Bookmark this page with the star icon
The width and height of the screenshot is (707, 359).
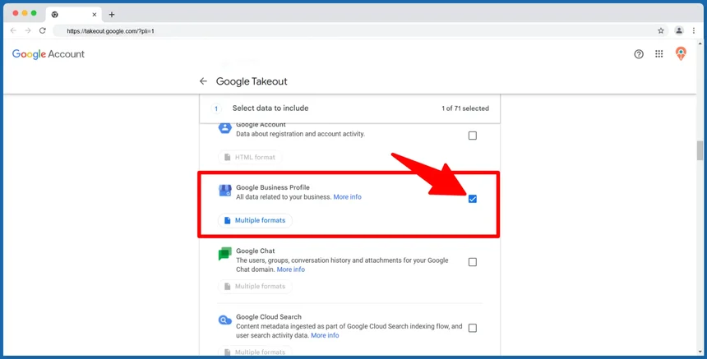661,30
